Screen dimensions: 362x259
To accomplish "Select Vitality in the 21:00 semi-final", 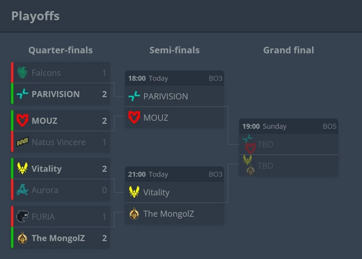I will (x=156, y=192).
